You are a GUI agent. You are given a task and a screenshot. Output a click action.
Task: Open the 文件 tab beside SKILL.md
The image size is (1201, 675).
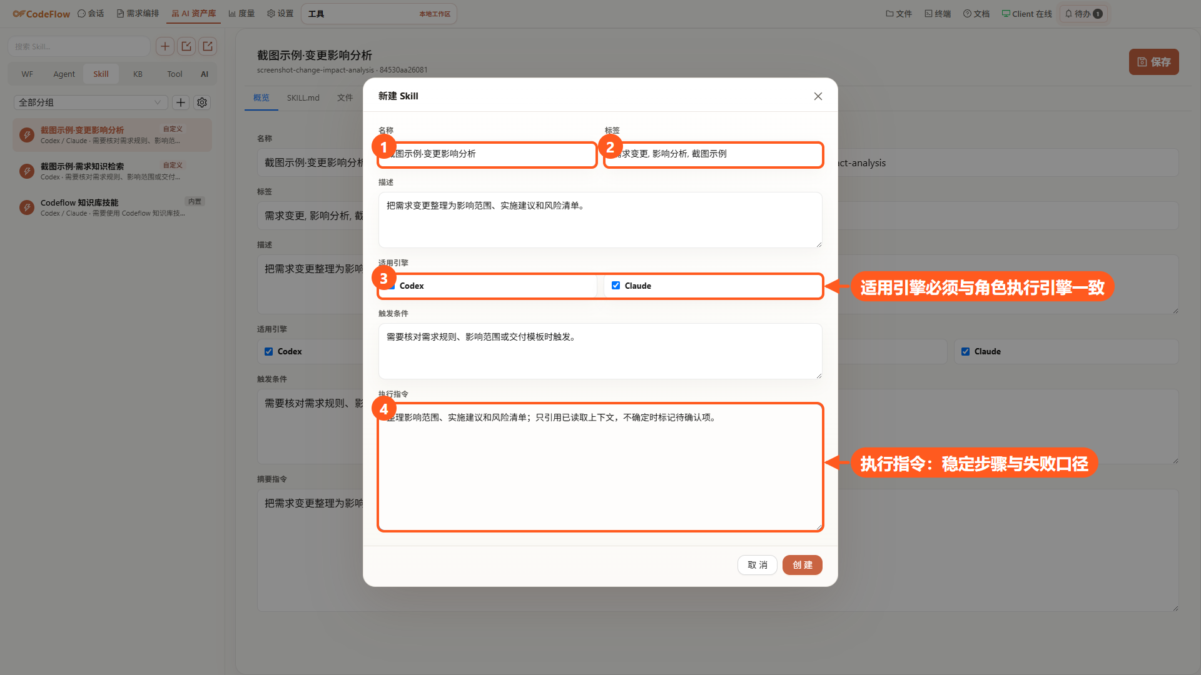[345, 97]
